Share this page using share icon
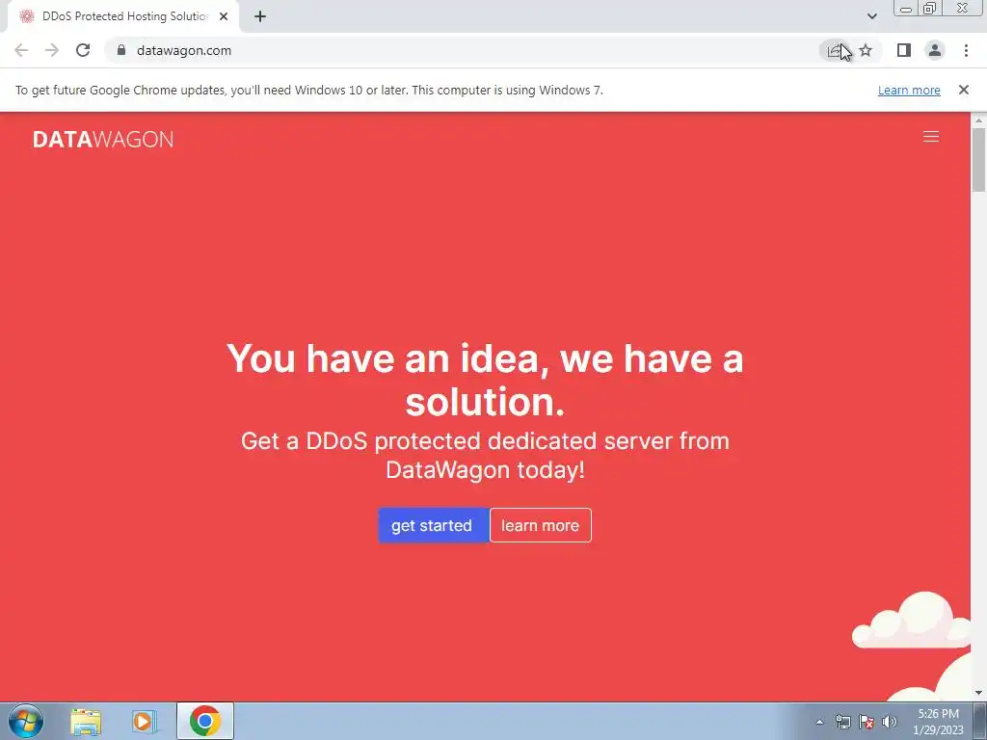The width and height of the screenshot is (987, 740). tap(834, 50)
